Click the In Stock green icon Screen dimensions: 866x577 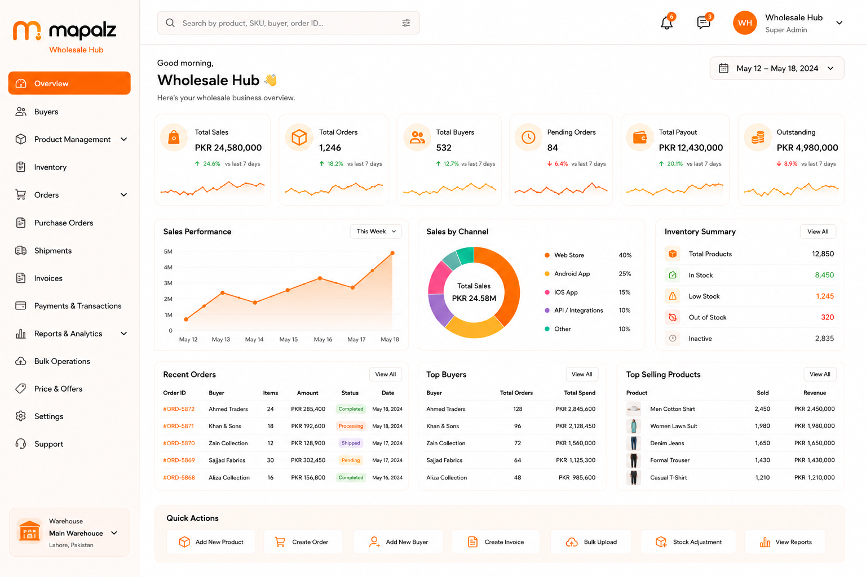point(673,275)
